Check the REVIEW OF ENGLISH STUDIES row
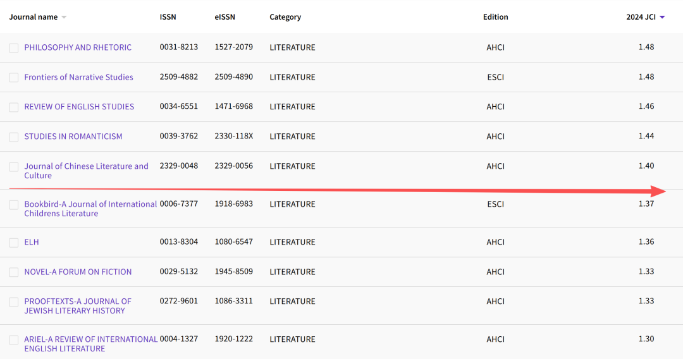Screen dimensions: 683x359 tap(14, 107)
